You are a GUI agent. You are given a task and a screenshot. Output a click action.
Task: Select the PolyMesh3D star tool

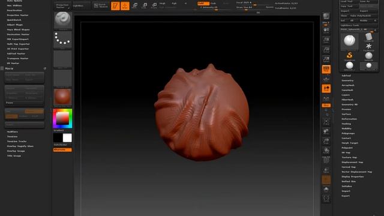[x=368, y=47]
